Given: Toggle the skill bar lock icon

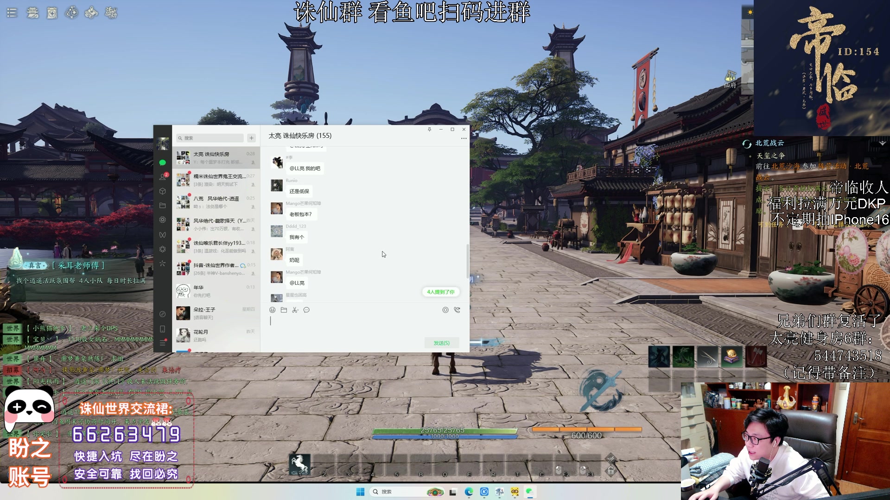Looking at the screenshot, I should (x=611, y=471).
